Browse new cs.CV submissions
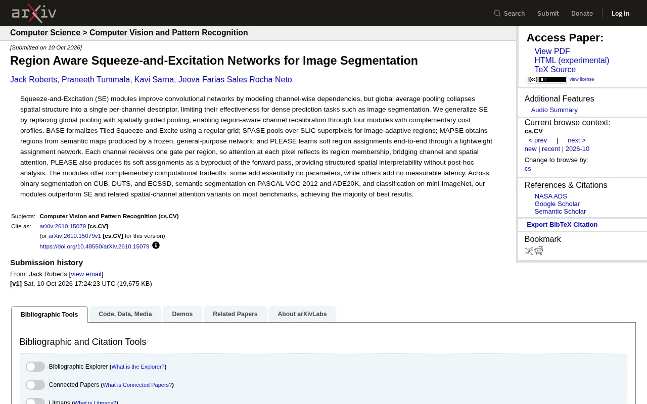 pyautogui.click(x=530, y=149)
